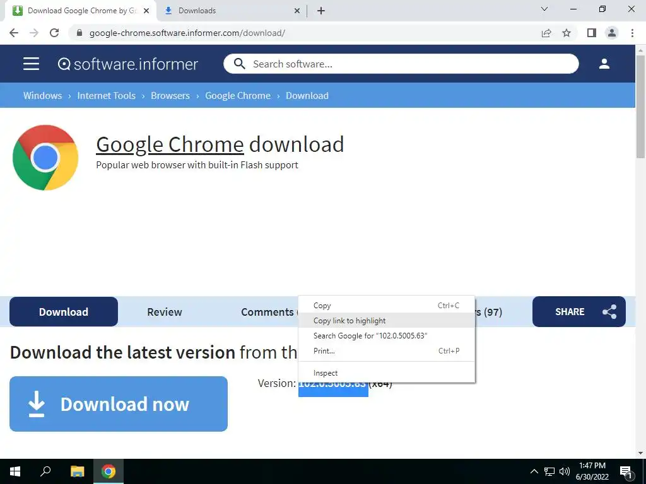Screen dimensions: 646x484
Task: Select the Download Google Chrome tab
Action: coord(80,11)
